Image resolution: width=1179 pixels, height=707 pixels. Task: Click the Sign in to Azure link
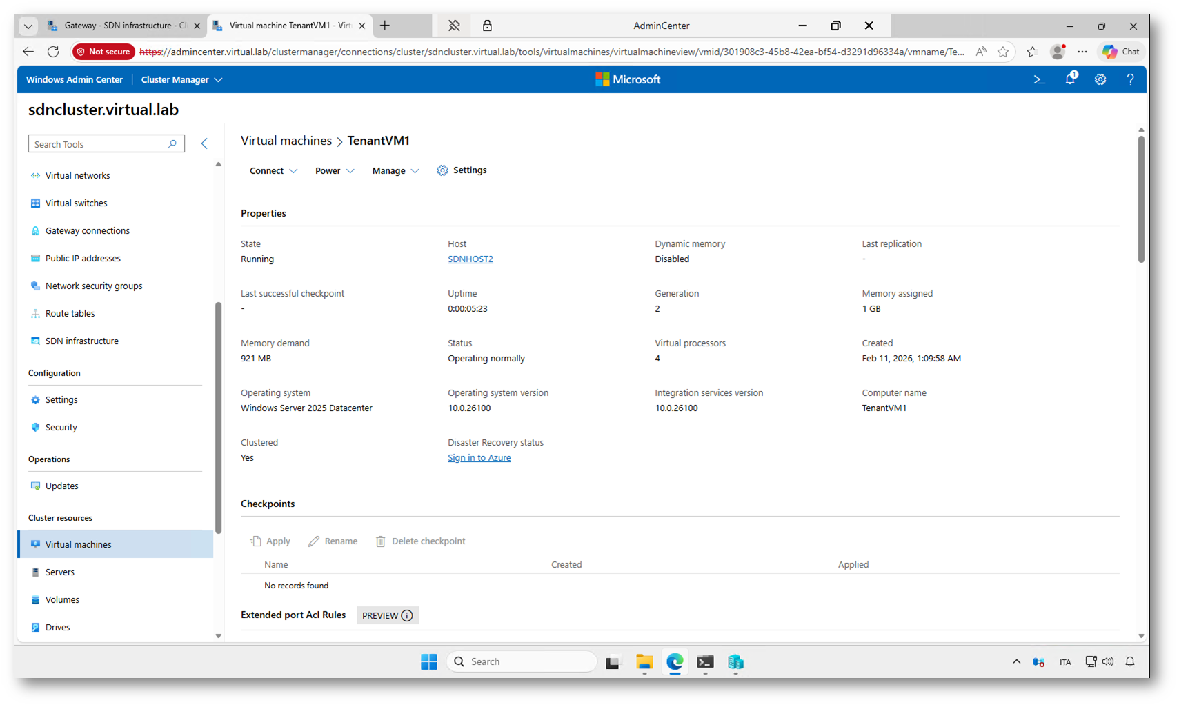479,458
